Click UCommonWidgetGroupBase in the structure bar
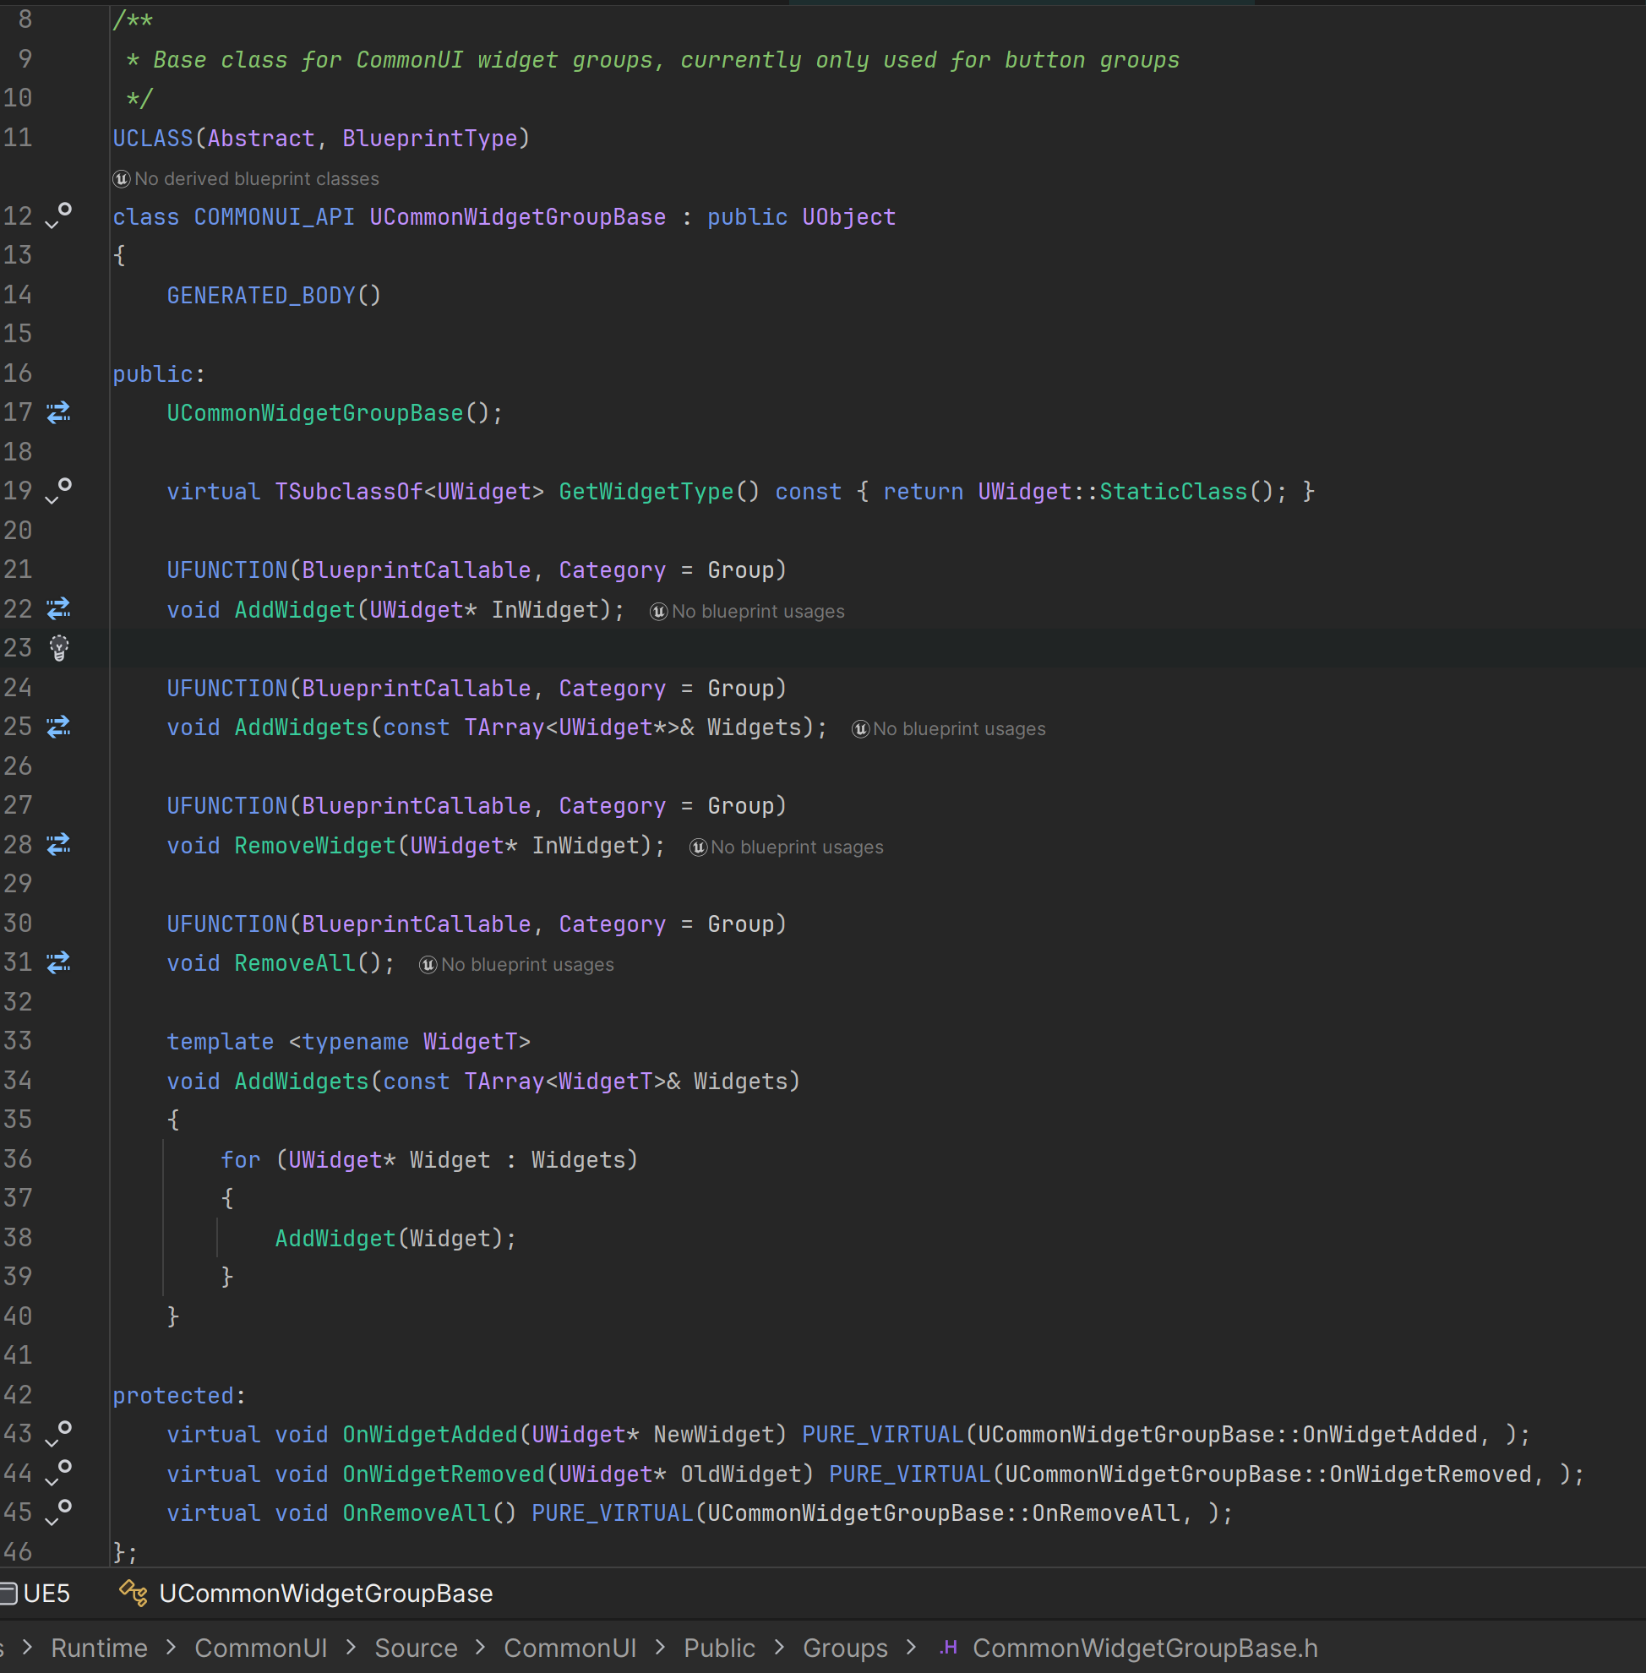The height and width of the screenshot is (1673, 1646). point(326,1593)
